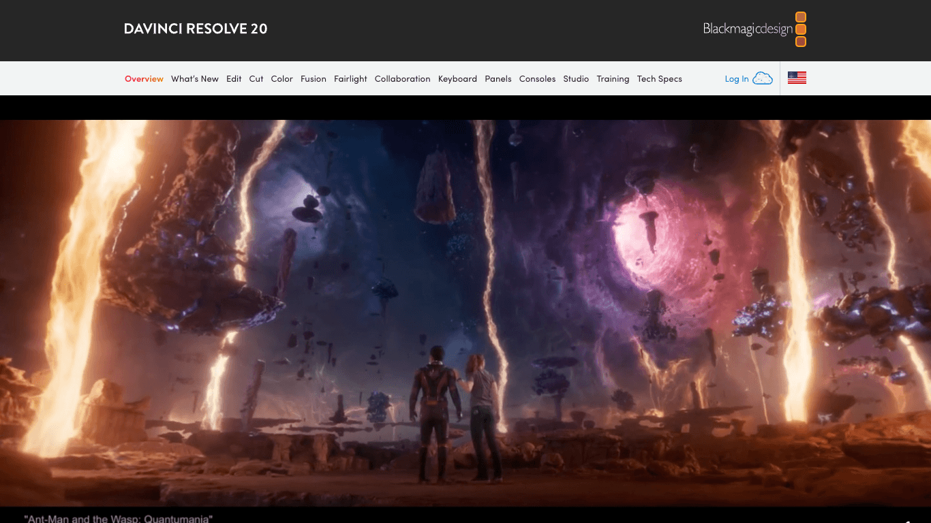The height and width of the screenshot is (523, 931).
Task: Go to the Edit page tab
Action: (234, 79)
